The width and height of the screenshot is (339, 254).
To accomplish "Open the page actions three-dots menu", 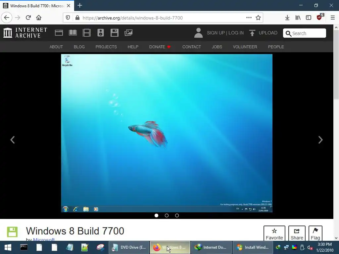I will coord(249,18).
